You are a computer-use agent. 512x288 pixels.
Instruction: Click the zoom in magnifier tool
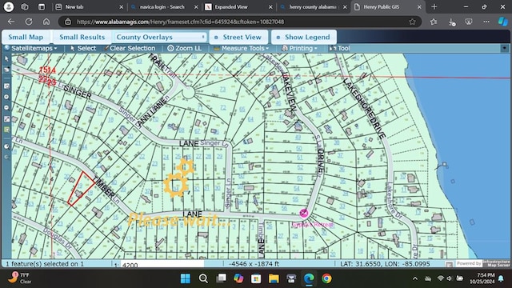pyautogui.click(x=6, y=97)
